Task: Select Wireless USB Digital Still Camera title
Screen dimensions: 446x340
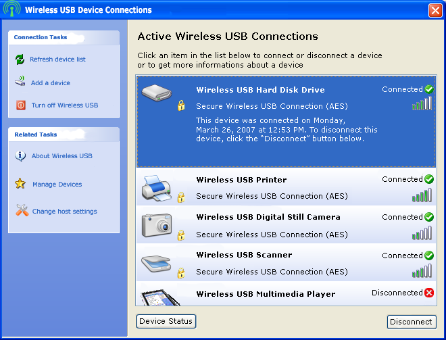Action: coord(268,217)
